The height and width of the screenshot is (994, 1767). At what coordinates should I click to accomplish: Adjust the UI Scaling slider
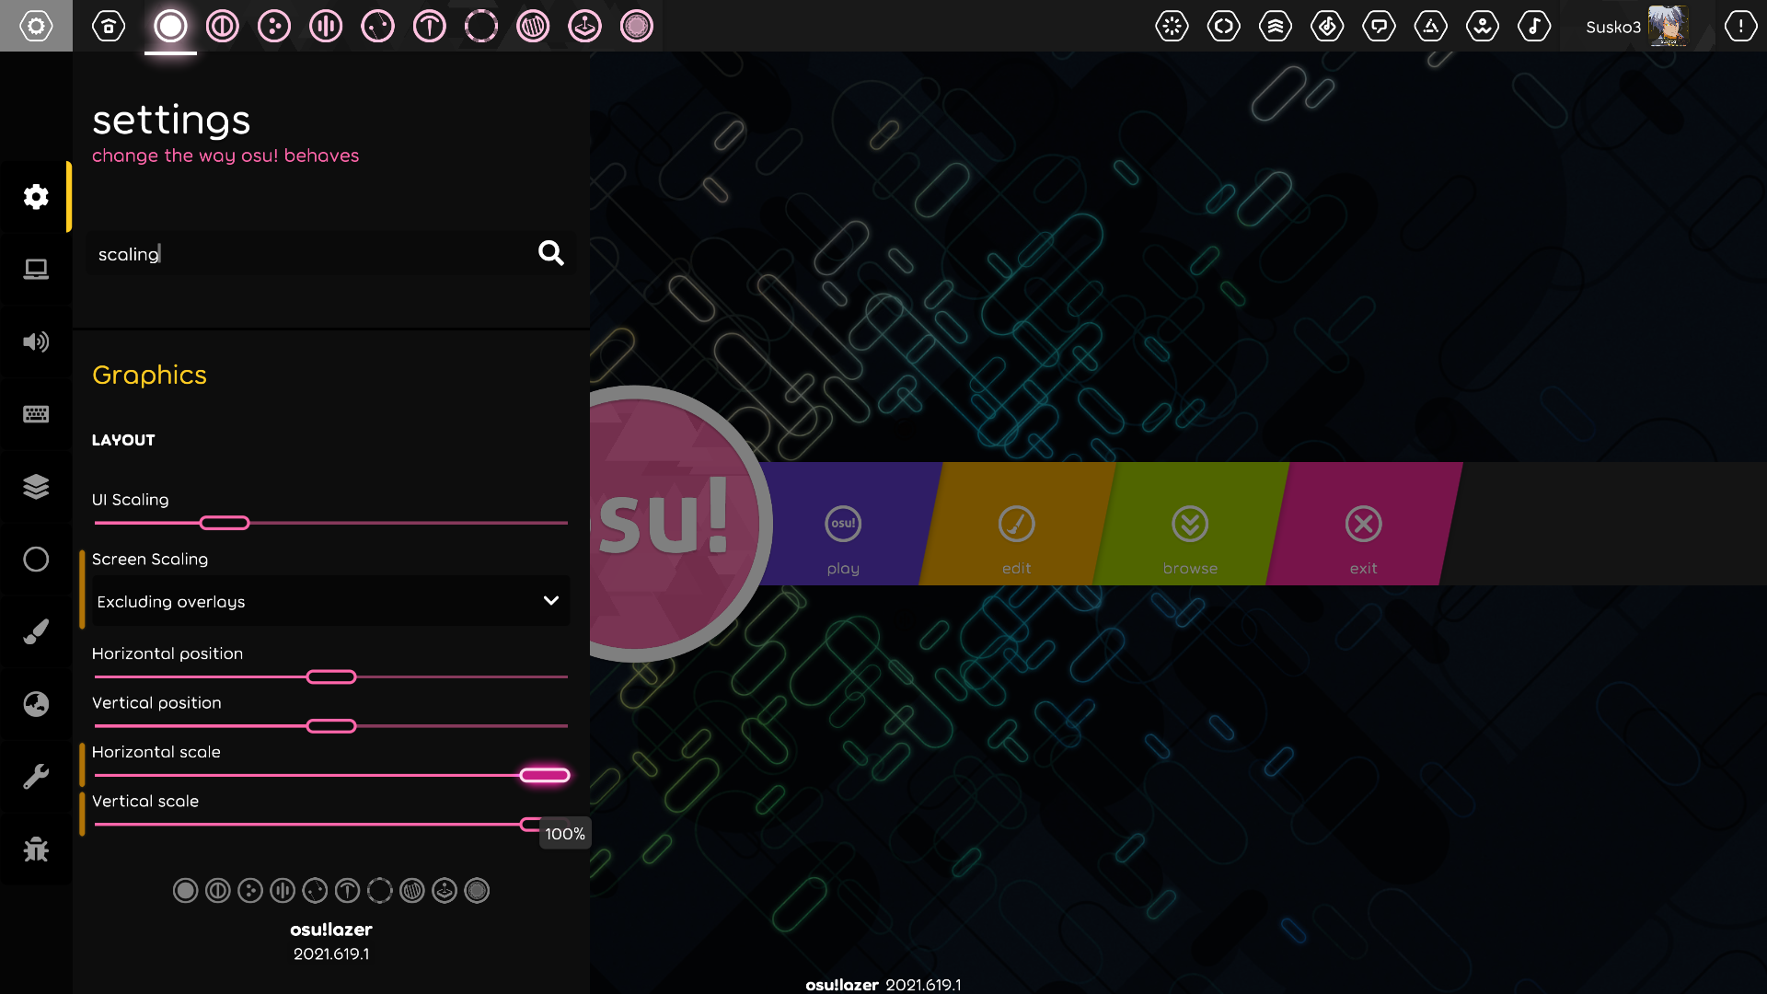point(223,522)
